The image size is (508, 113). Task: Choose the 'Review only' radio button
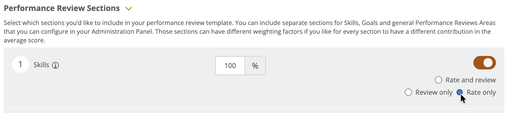coord(408,92)
